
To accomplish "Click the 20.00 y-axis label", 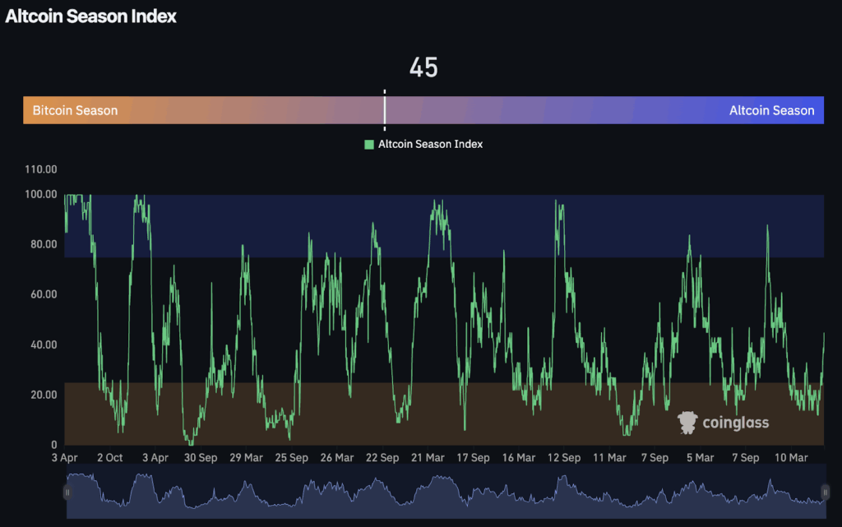I will click(x=43, y=395).
